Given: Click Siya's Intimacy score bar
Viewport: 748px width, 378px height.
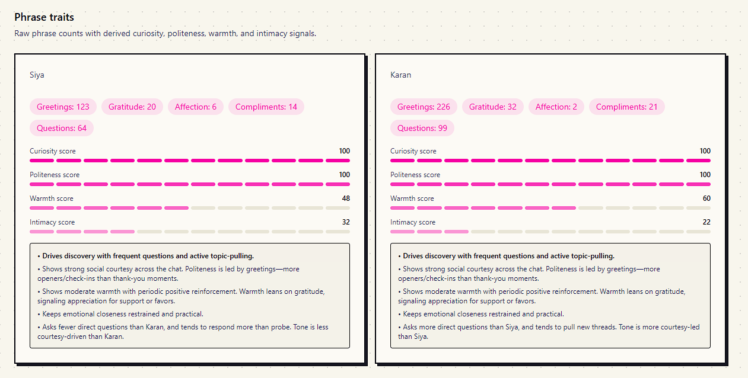Looking at the screenshot, I should [x=190, y=231].
